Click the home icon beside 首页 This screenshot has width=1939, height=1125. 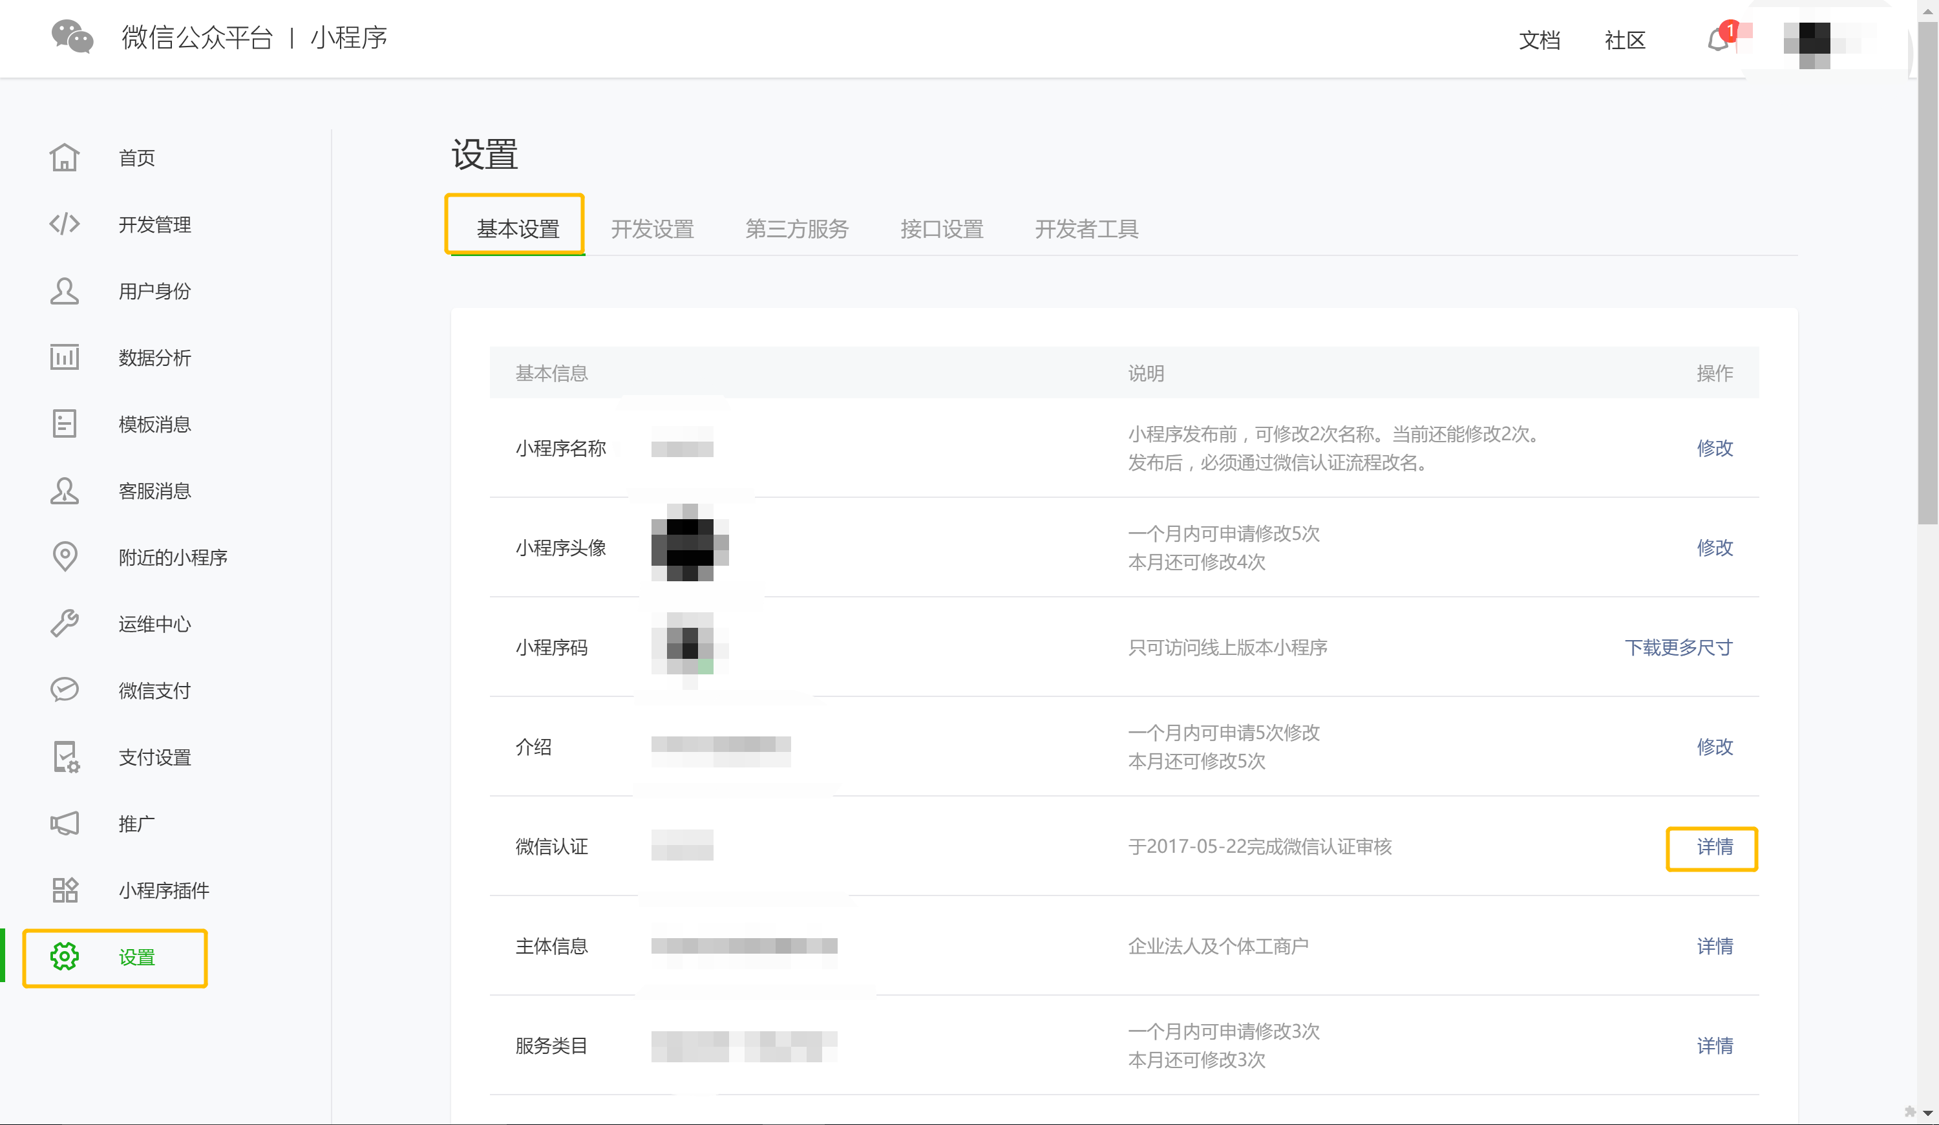point(65,158)
